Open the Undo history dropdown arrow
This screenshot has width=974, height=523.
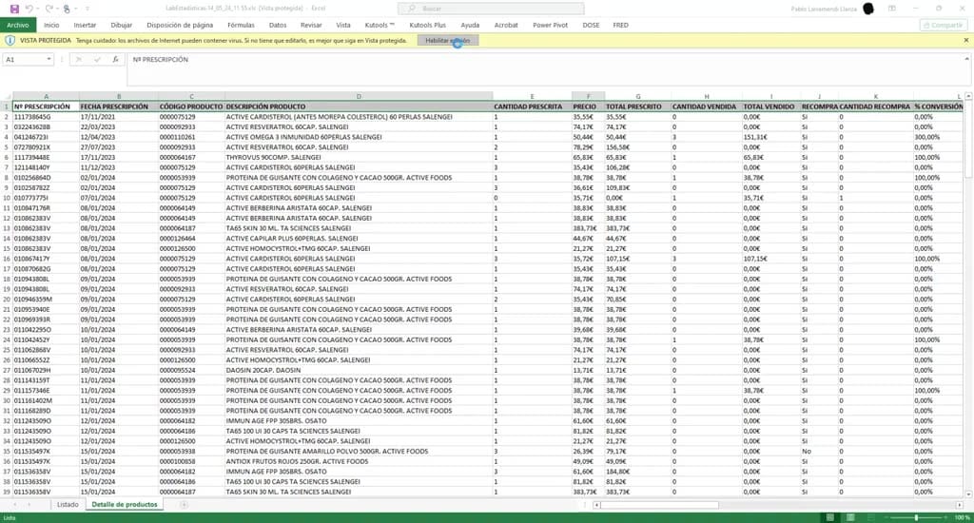[x=37, y=9]
